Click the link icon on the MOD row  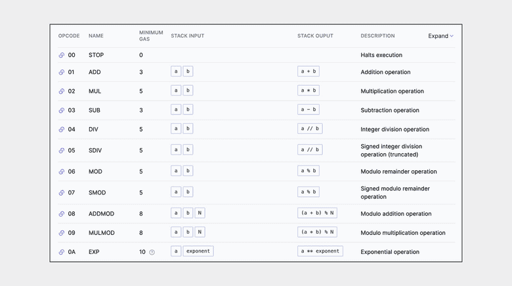[62, 171]
